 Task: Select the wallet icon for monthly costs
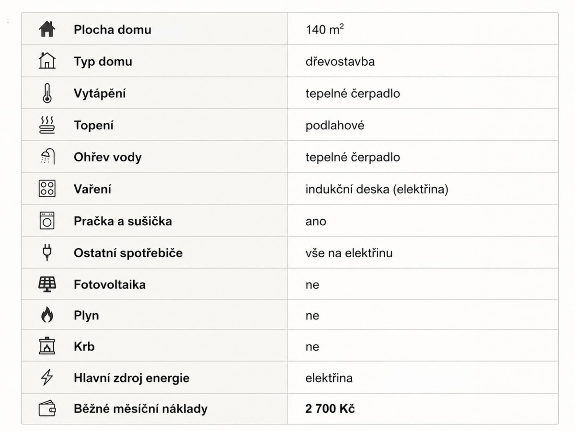tap(47, 409)
